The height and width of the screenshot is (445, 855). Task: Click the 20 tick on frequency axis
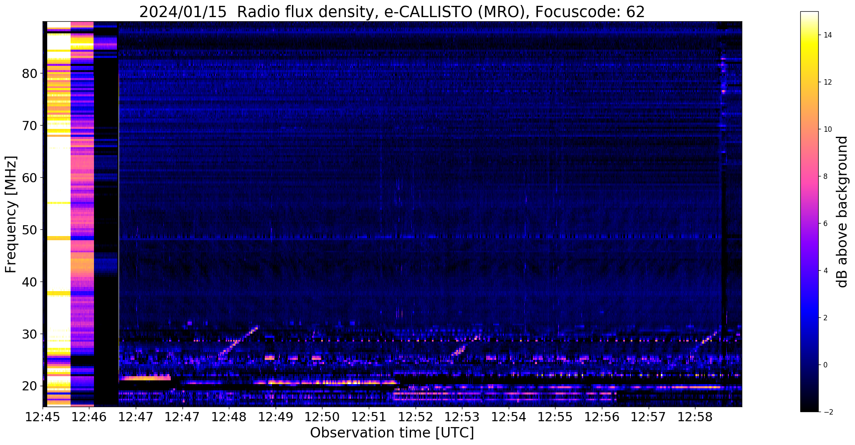tap(30, 387)
